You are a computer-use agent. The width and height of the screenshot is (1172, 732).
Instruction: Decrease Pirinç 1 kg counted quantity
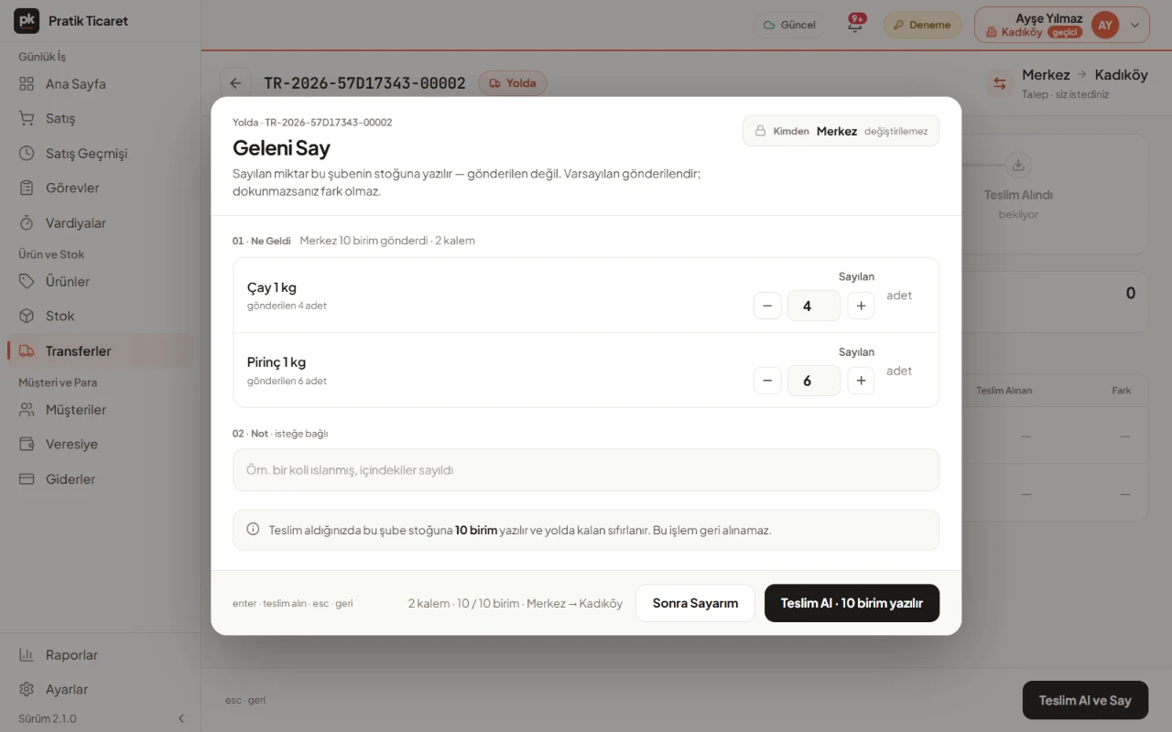(x=767, y=381)
